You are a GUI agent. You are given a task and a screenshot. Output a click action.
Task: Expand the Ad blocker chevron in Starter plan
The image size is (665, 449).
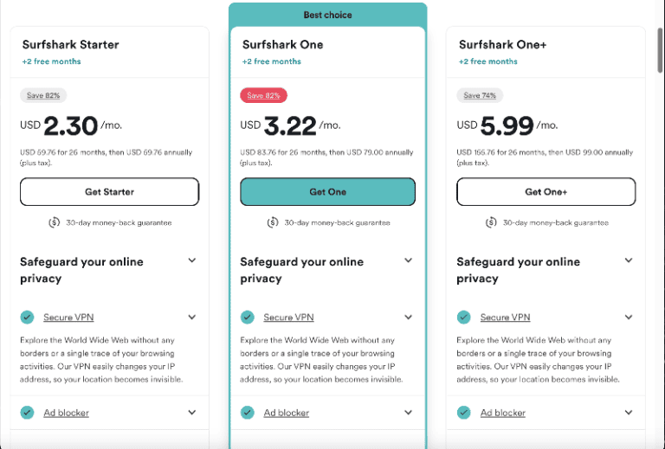coord(192,413)
